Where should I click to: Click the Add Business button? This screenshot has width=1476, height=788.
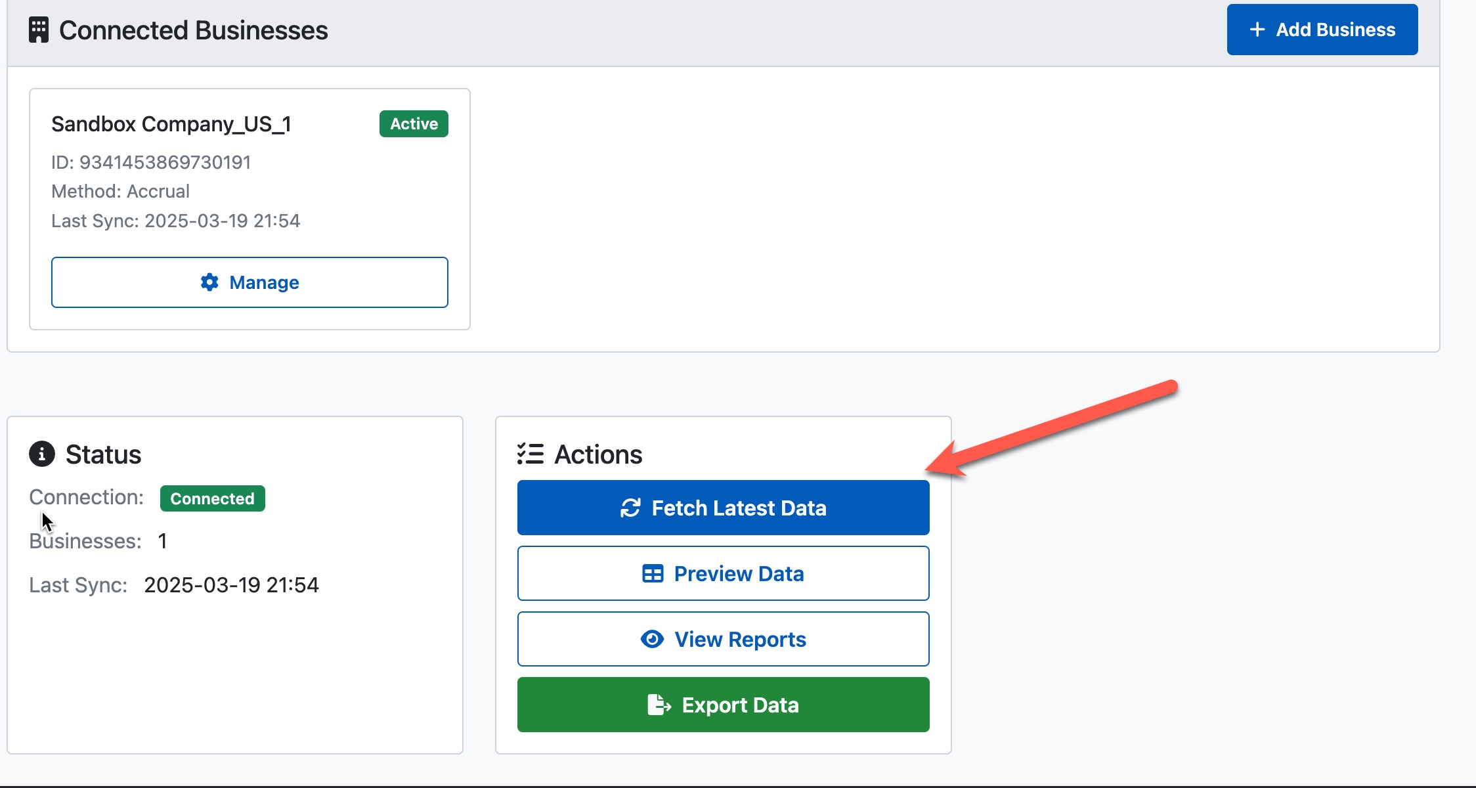(1322, 30)
